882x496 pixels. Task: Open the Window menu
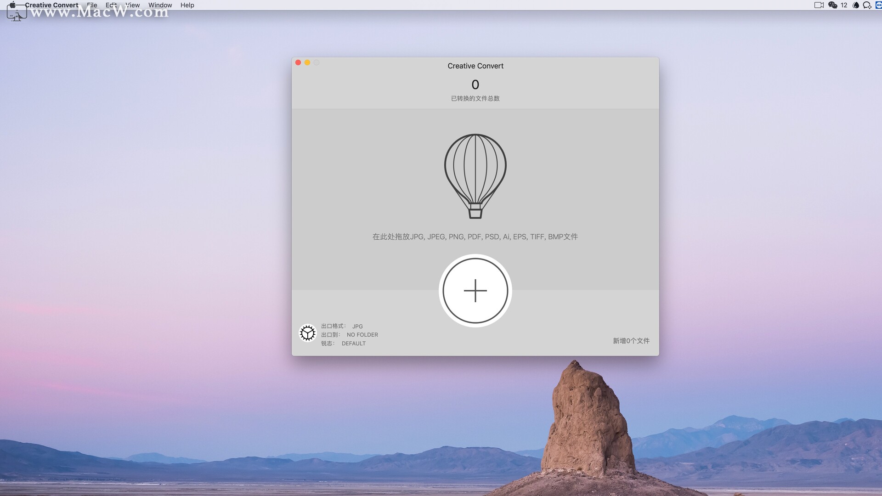coord(160,5)
